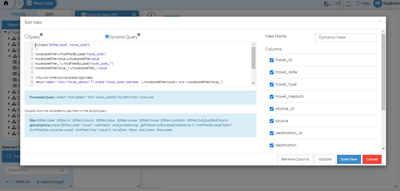Click the Save View button
The height and width of the screenshot is (191, 400).
pos(349,159)
